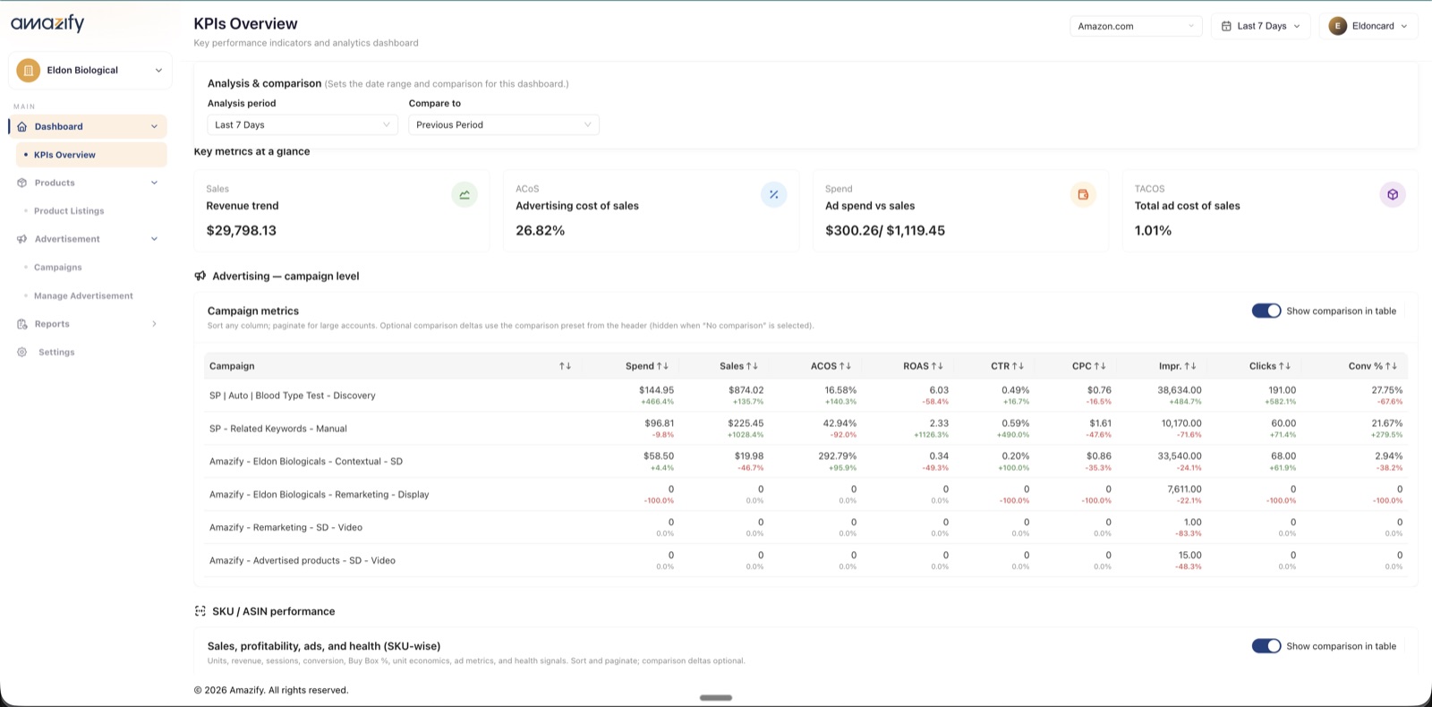
Task: Open Campaigns in sidebar
Action: (x=58, y=268)
